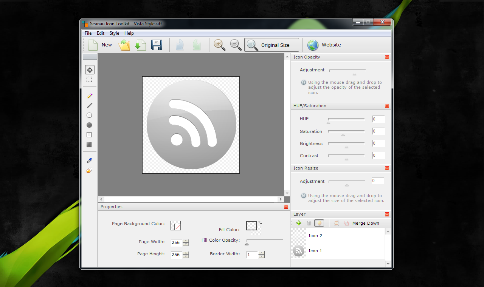Viewport: 484px width, 287px height.
Task: Choose the Filled Rectangle tool
Action: tap(89, 145)
